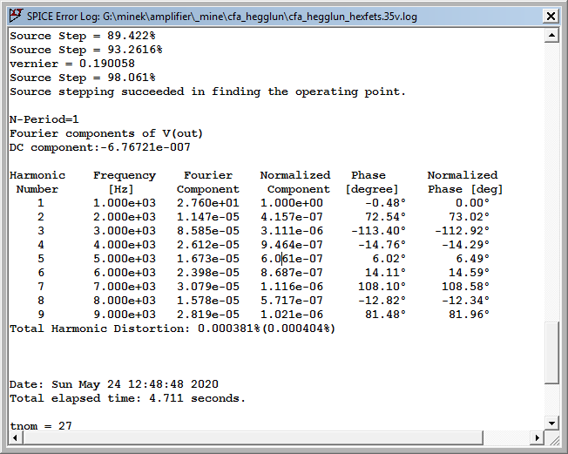Close the SPICE Error Log window

[551, 17]
